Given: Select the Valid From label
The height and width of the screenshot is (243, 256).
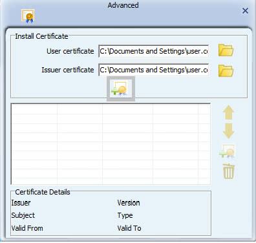Looking at the screenshot, I should (x=27, y=228).
